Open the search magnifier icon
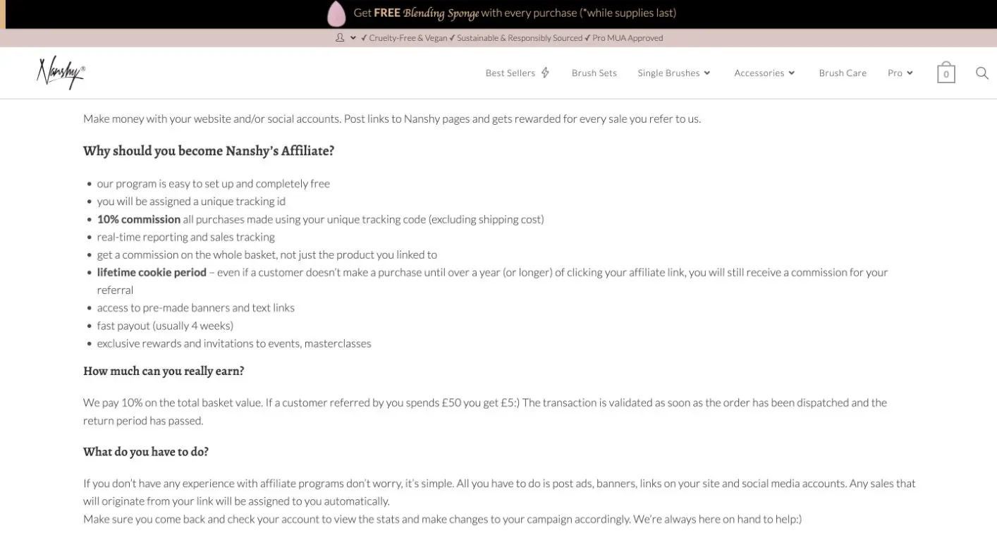997x540 pixels. [981, 73]
